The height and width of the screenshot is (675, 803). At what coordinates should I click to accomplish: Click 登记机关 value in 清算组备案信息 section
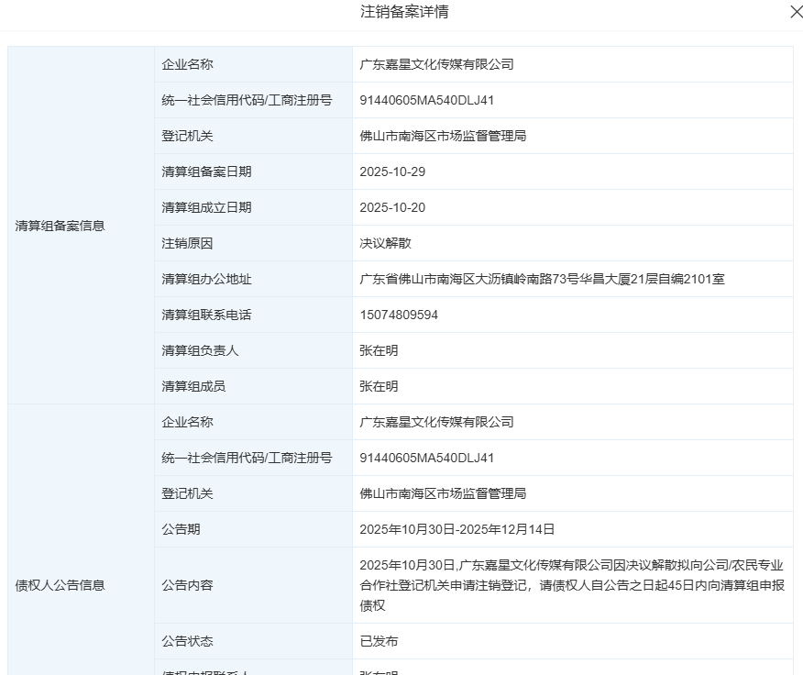tap(443, 136)
